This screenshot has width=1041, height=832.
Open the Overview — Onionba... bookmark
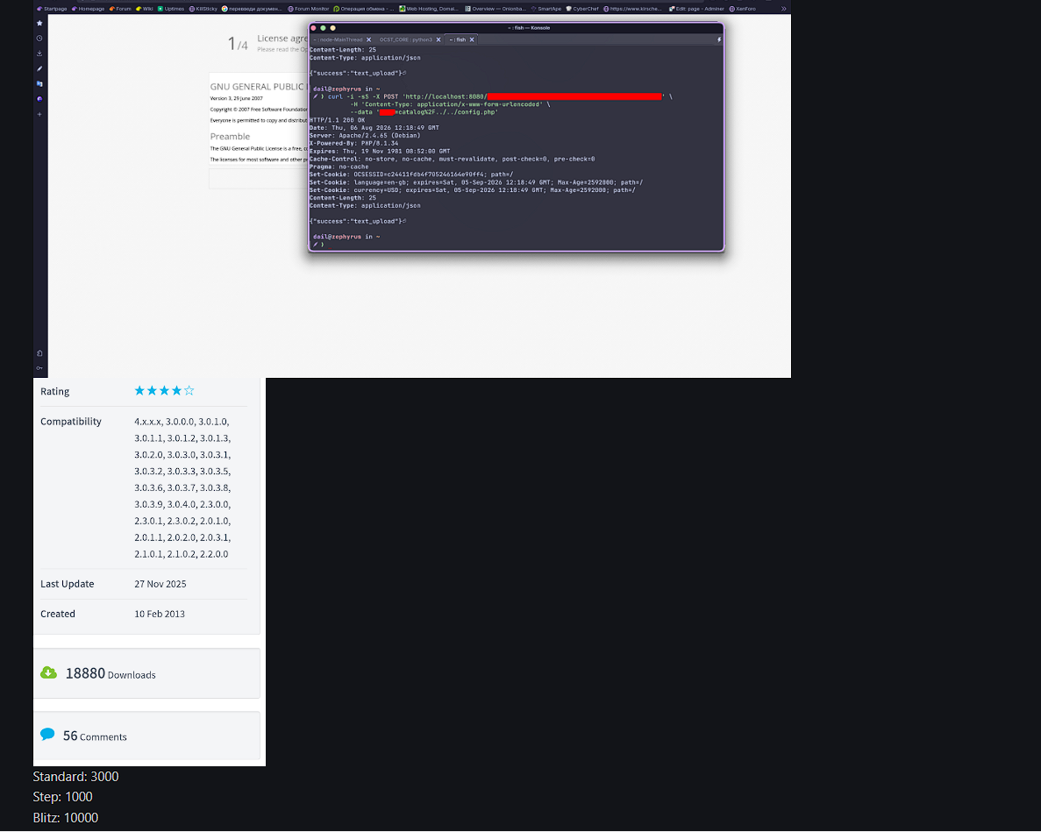[496, 9]
